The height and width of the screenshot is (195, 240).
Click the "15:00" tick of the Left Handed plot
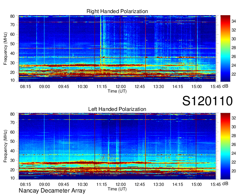[x=197, y=184]
